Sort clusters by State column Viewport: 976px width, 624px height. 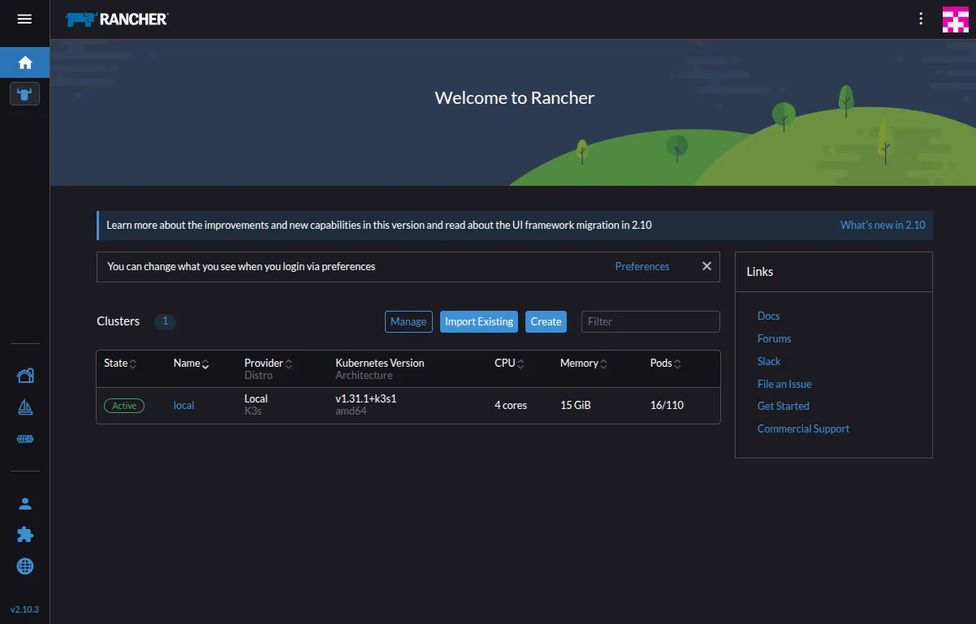[120, 364]
